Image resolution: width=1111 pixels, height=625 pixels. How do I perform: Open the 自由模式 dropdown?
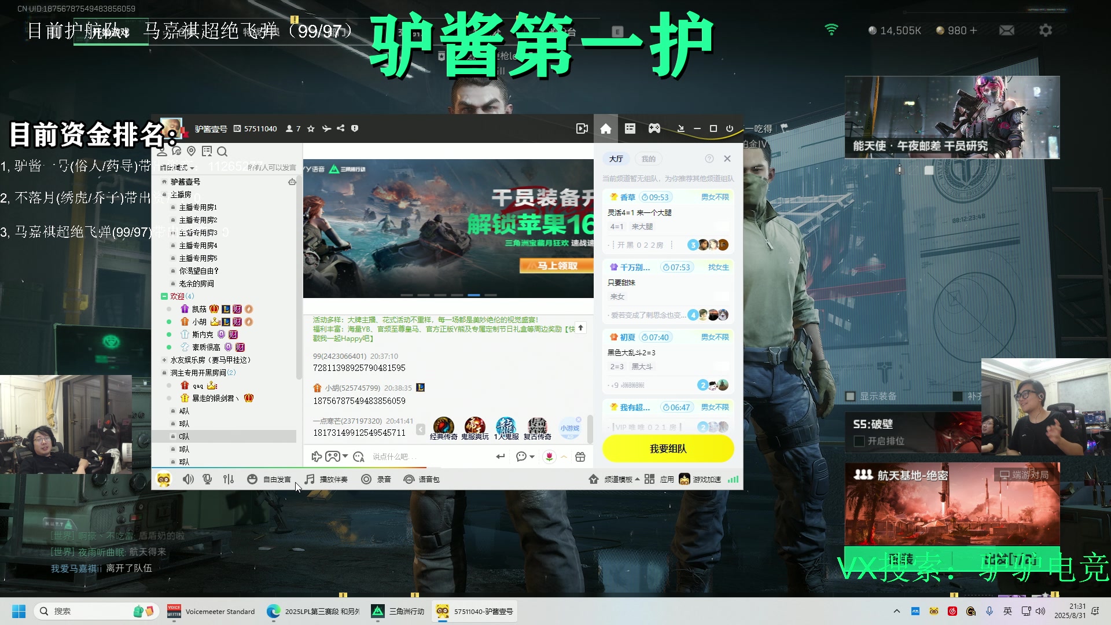[177, 168]
